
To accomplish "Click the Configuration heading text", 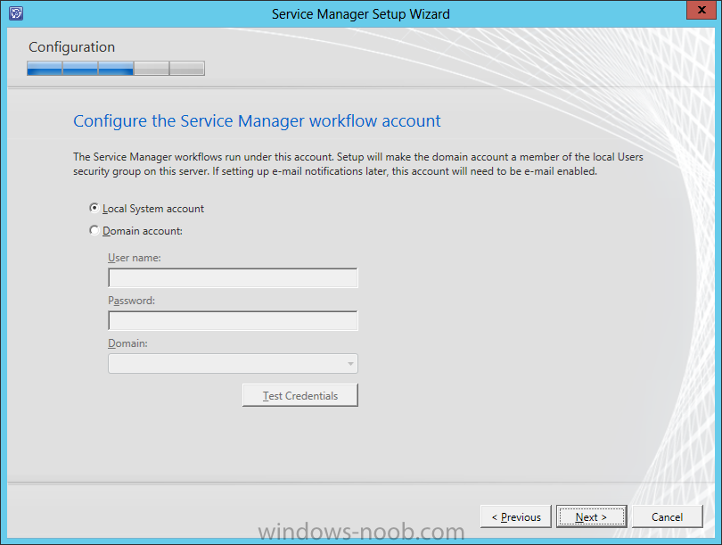I will pyautogui.click(x=72, y=47).
